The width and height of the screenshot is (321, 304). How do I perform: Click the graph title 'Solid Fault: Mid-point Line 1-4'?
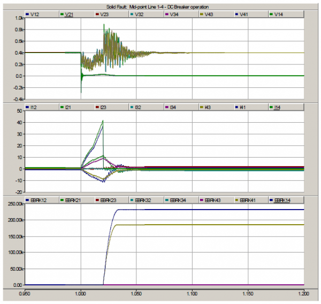pyautogui.click(x=157, y=7)
